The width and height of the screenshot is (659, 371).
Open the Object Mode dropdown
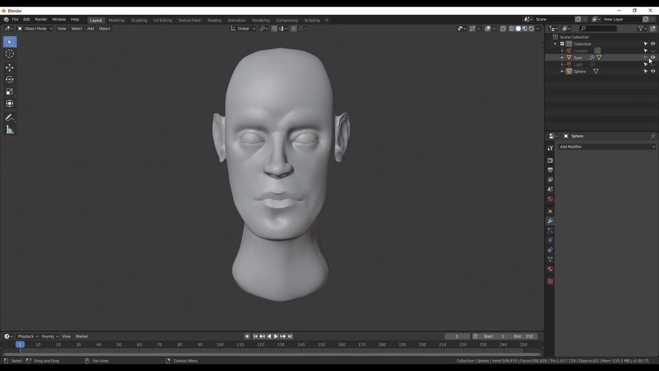coord(35,28)
